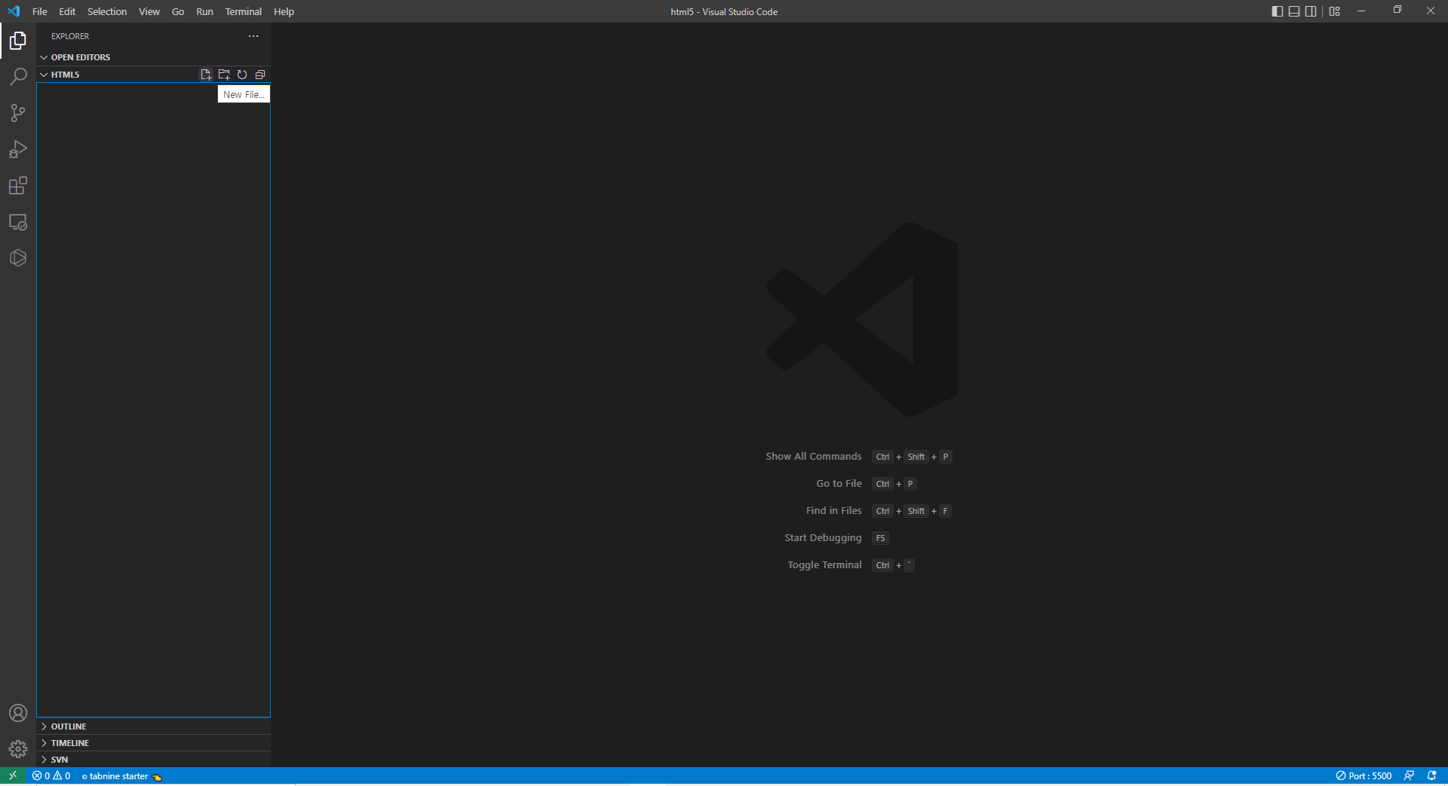Click the Toggle Terminal text

point(824,565)
